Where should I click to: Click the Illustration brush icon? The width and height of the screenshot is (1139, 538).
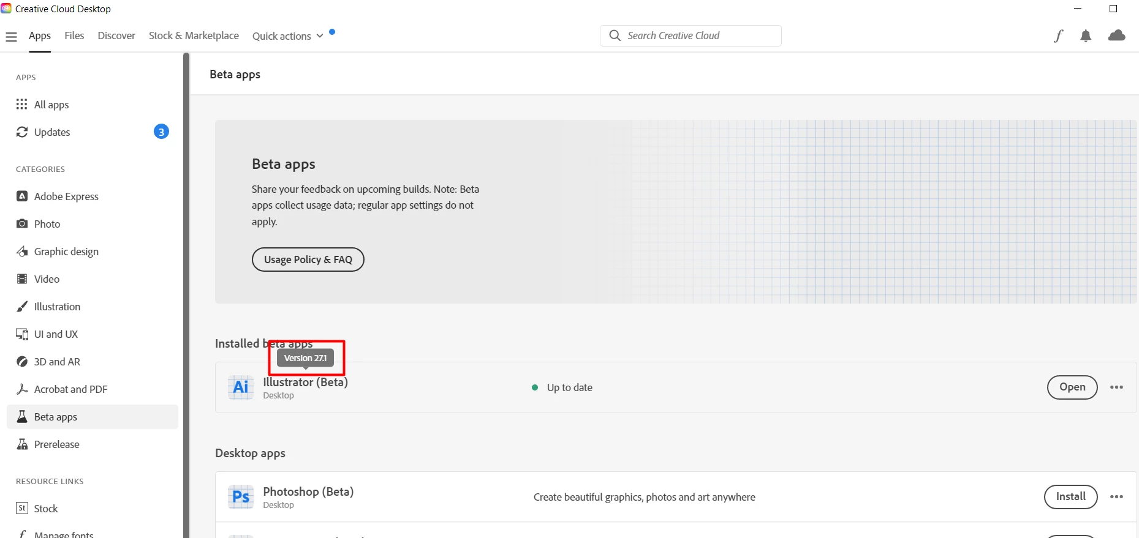click(x=22, y=306)
